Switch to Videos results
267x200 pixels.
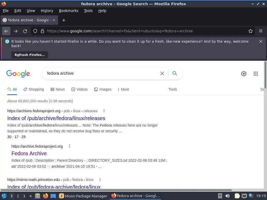tap(80, 90)
